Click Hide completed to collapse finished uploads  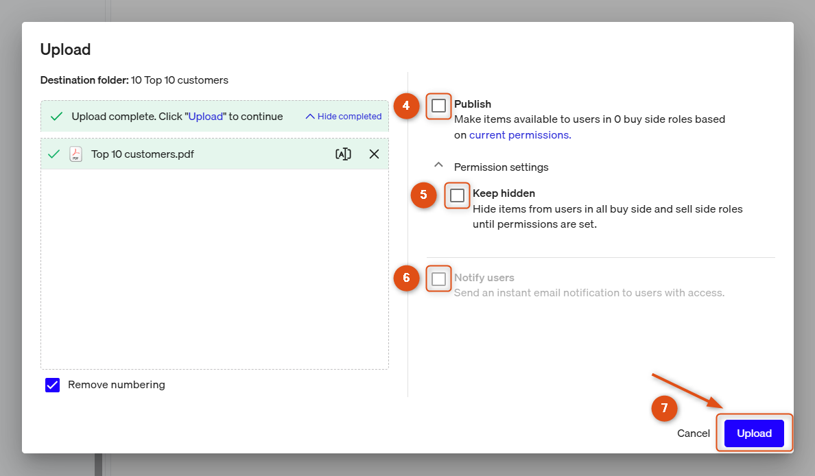click(344, 117)
